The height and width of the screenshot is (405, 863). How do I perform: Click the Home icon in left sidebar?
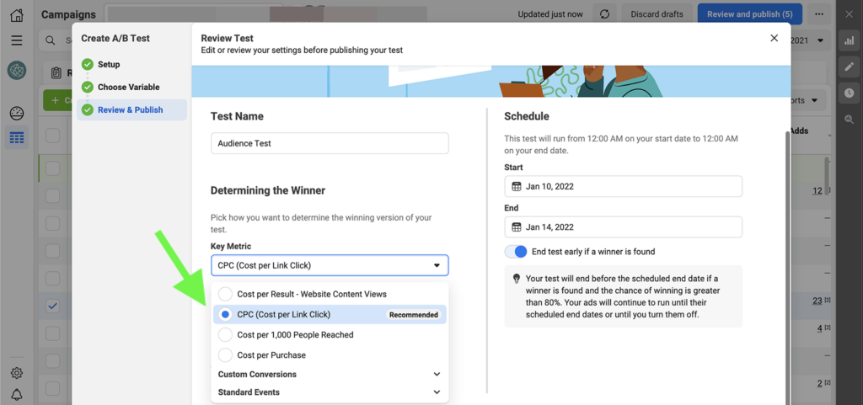(16, 14)
